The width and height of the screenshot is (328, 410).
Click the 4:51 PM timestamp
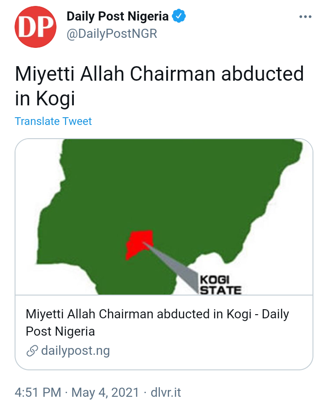click(38, 393)
